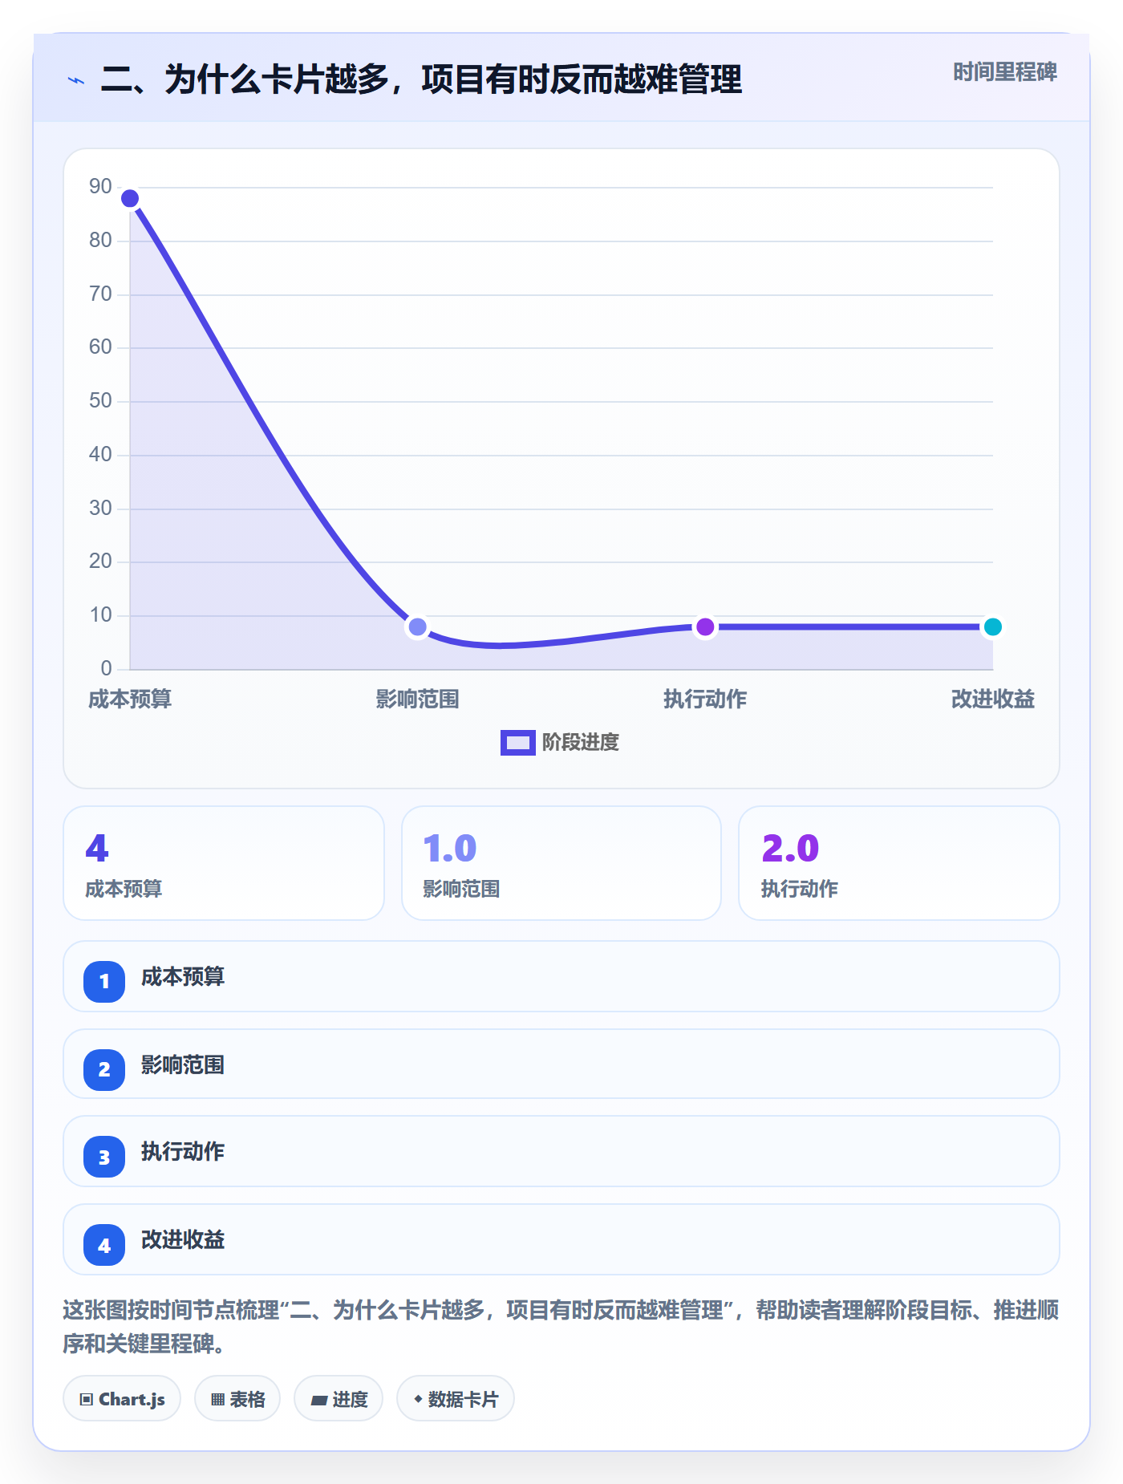Viewport: 1123px width, 1484px height.
Task: Click the 70 value on the y-axis
Action: pos(100,294)
